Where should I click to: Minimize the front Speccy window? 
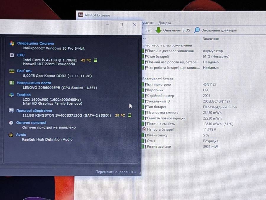pyautogui.click(x=108, y=25)
